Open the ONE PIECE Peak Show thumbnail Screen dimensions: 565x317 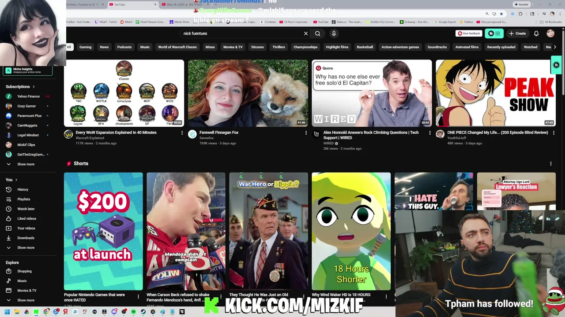pyautogui.click(x=496, y=93)
